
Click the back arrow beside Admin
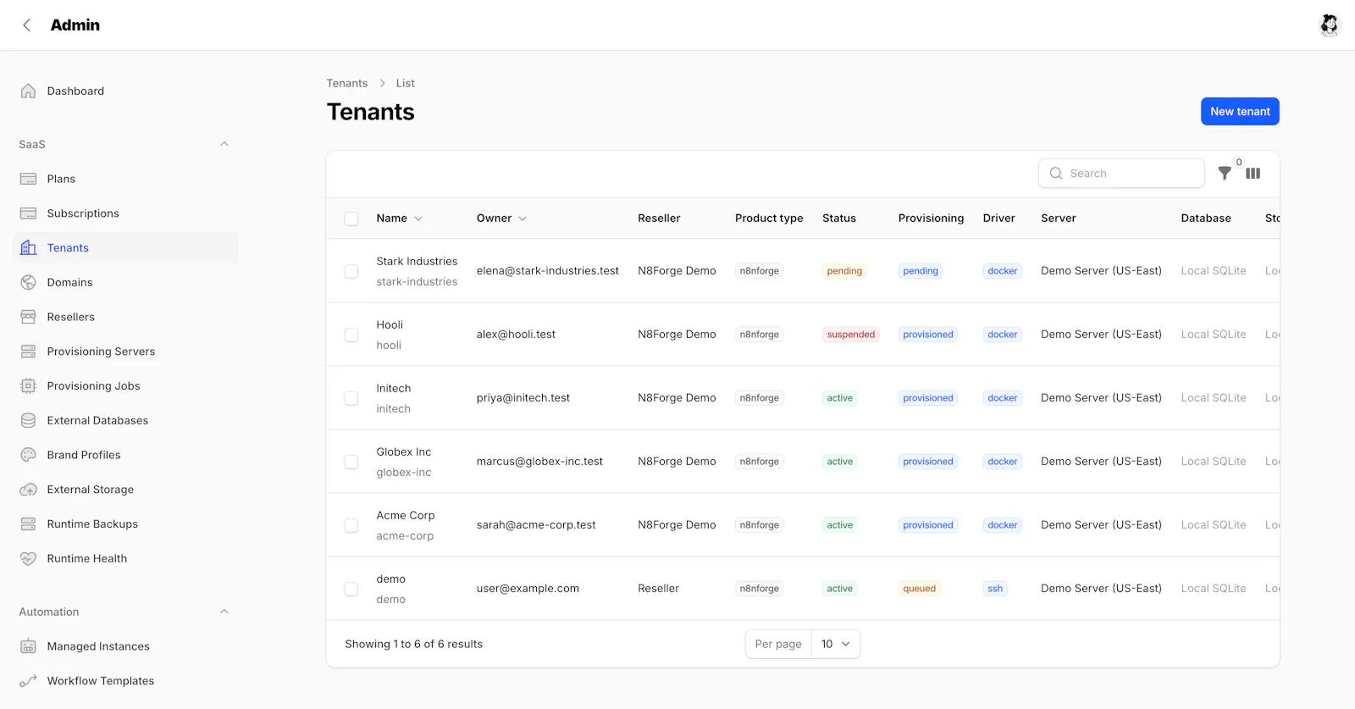click(x=27, y=25)
